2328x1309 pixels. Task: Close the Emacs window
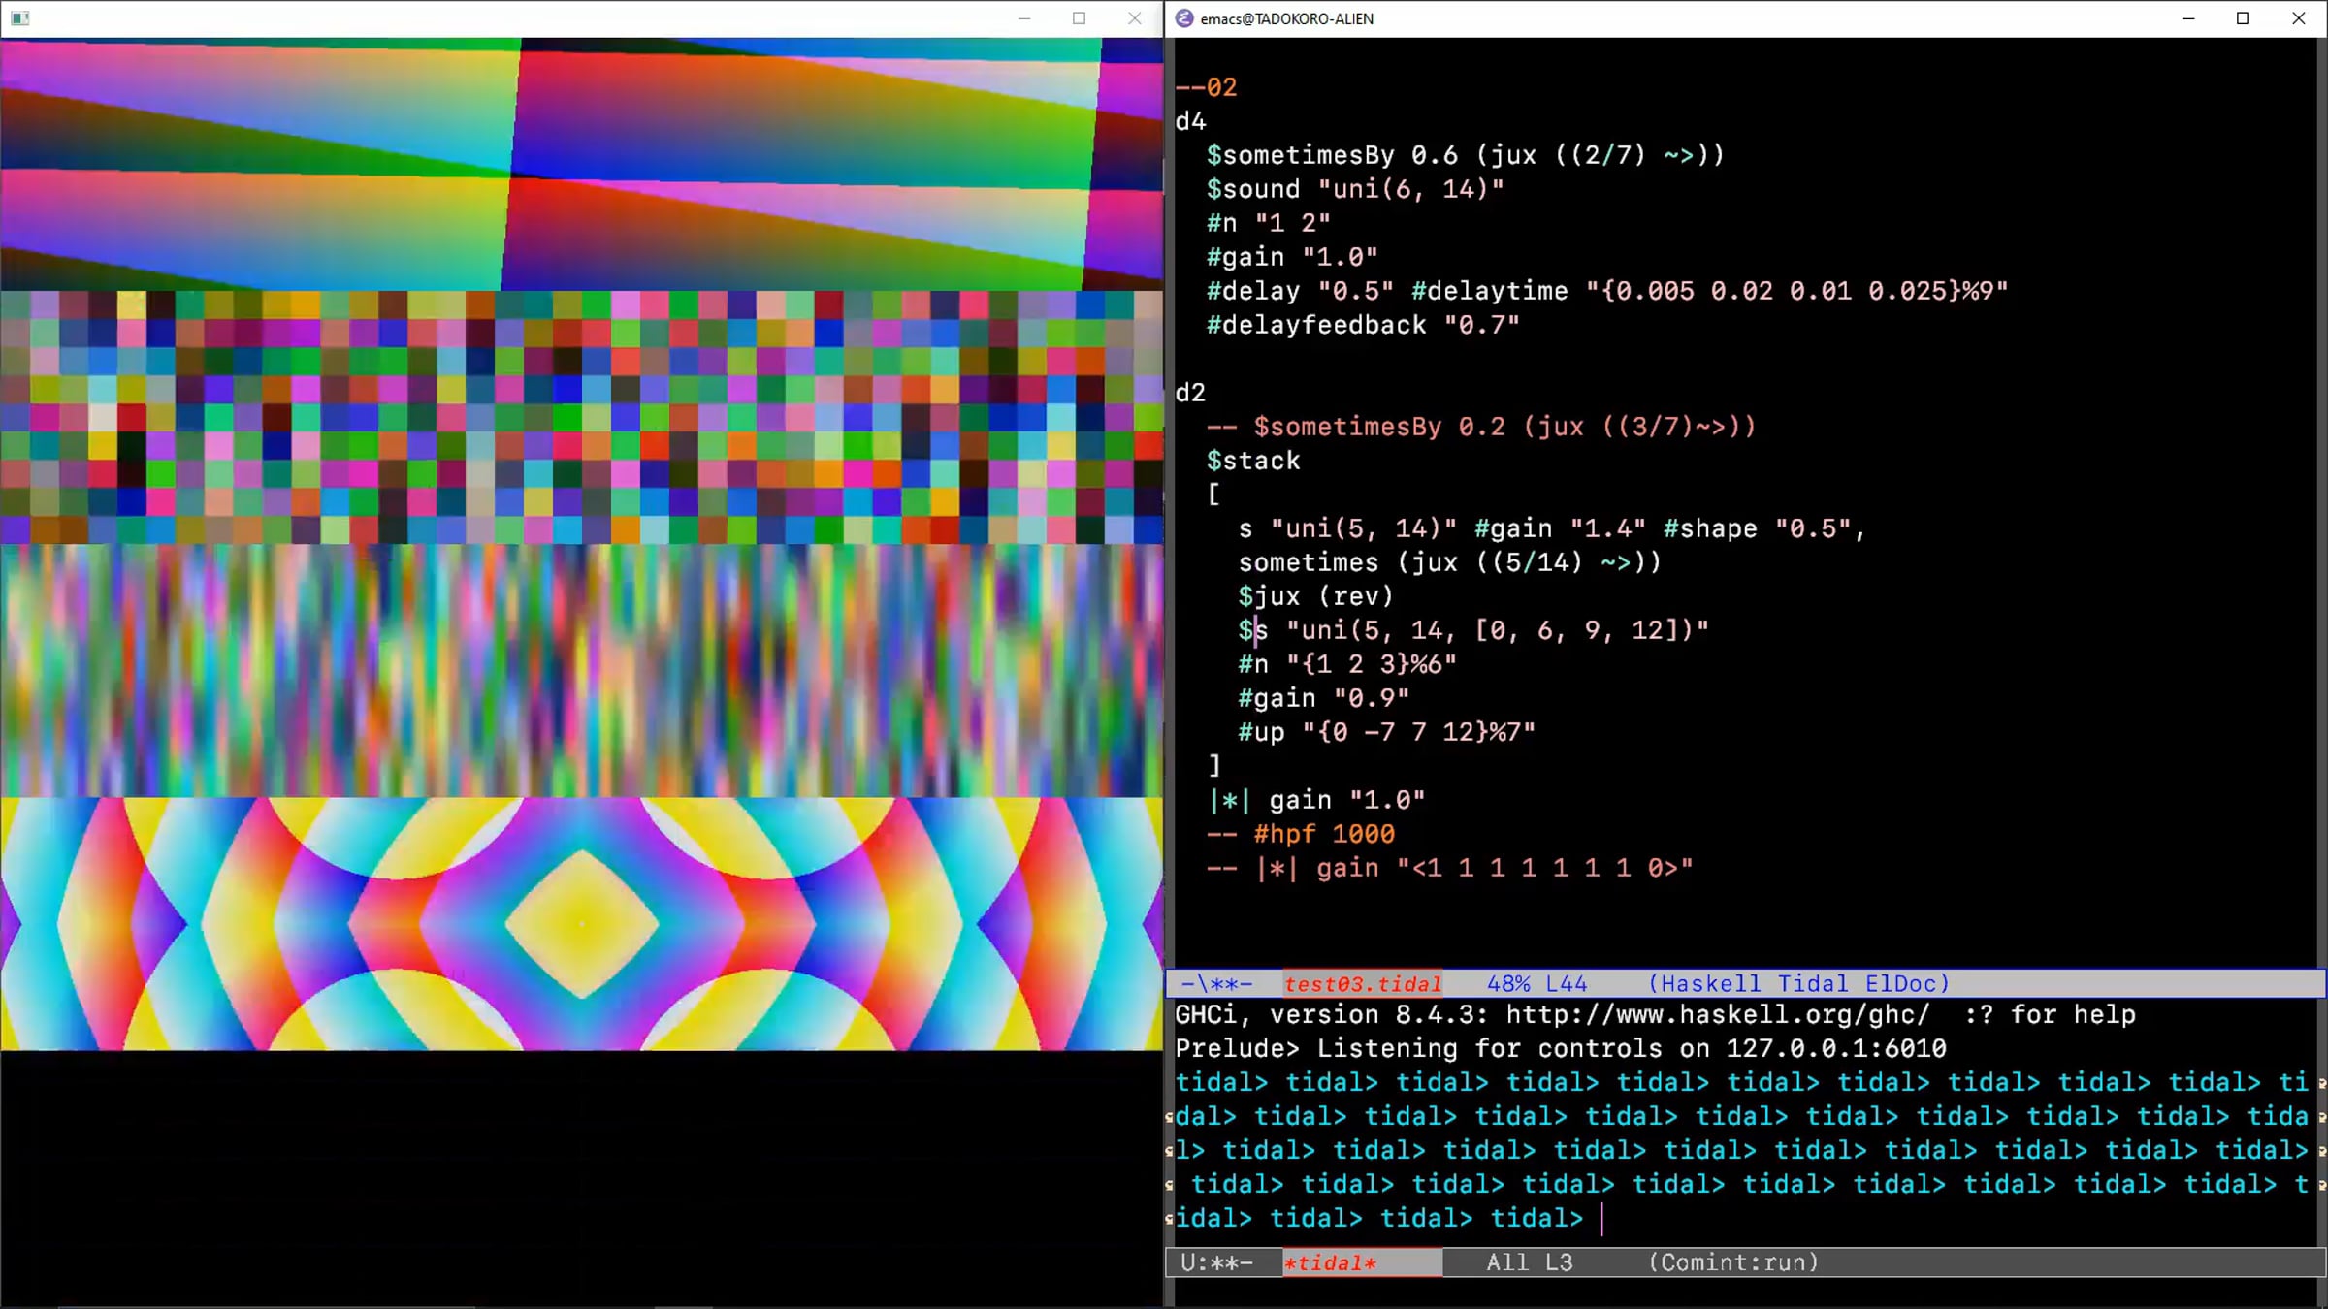pyautogui.click(x=2299, y=18)
